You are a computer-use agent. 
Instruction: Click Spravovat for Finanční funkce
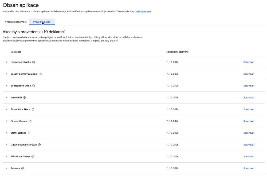tap(249, 121)
